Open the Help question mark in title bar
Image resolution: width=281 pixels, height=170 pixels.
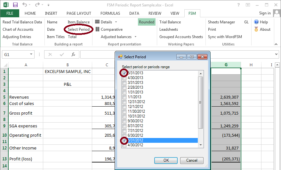click(238, 5)
